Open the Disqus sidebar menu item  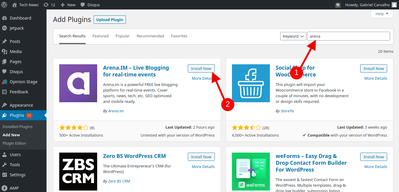(x=23, y=72)
